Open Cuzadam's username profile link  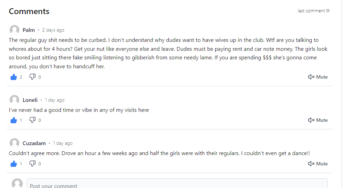[34, 143]
